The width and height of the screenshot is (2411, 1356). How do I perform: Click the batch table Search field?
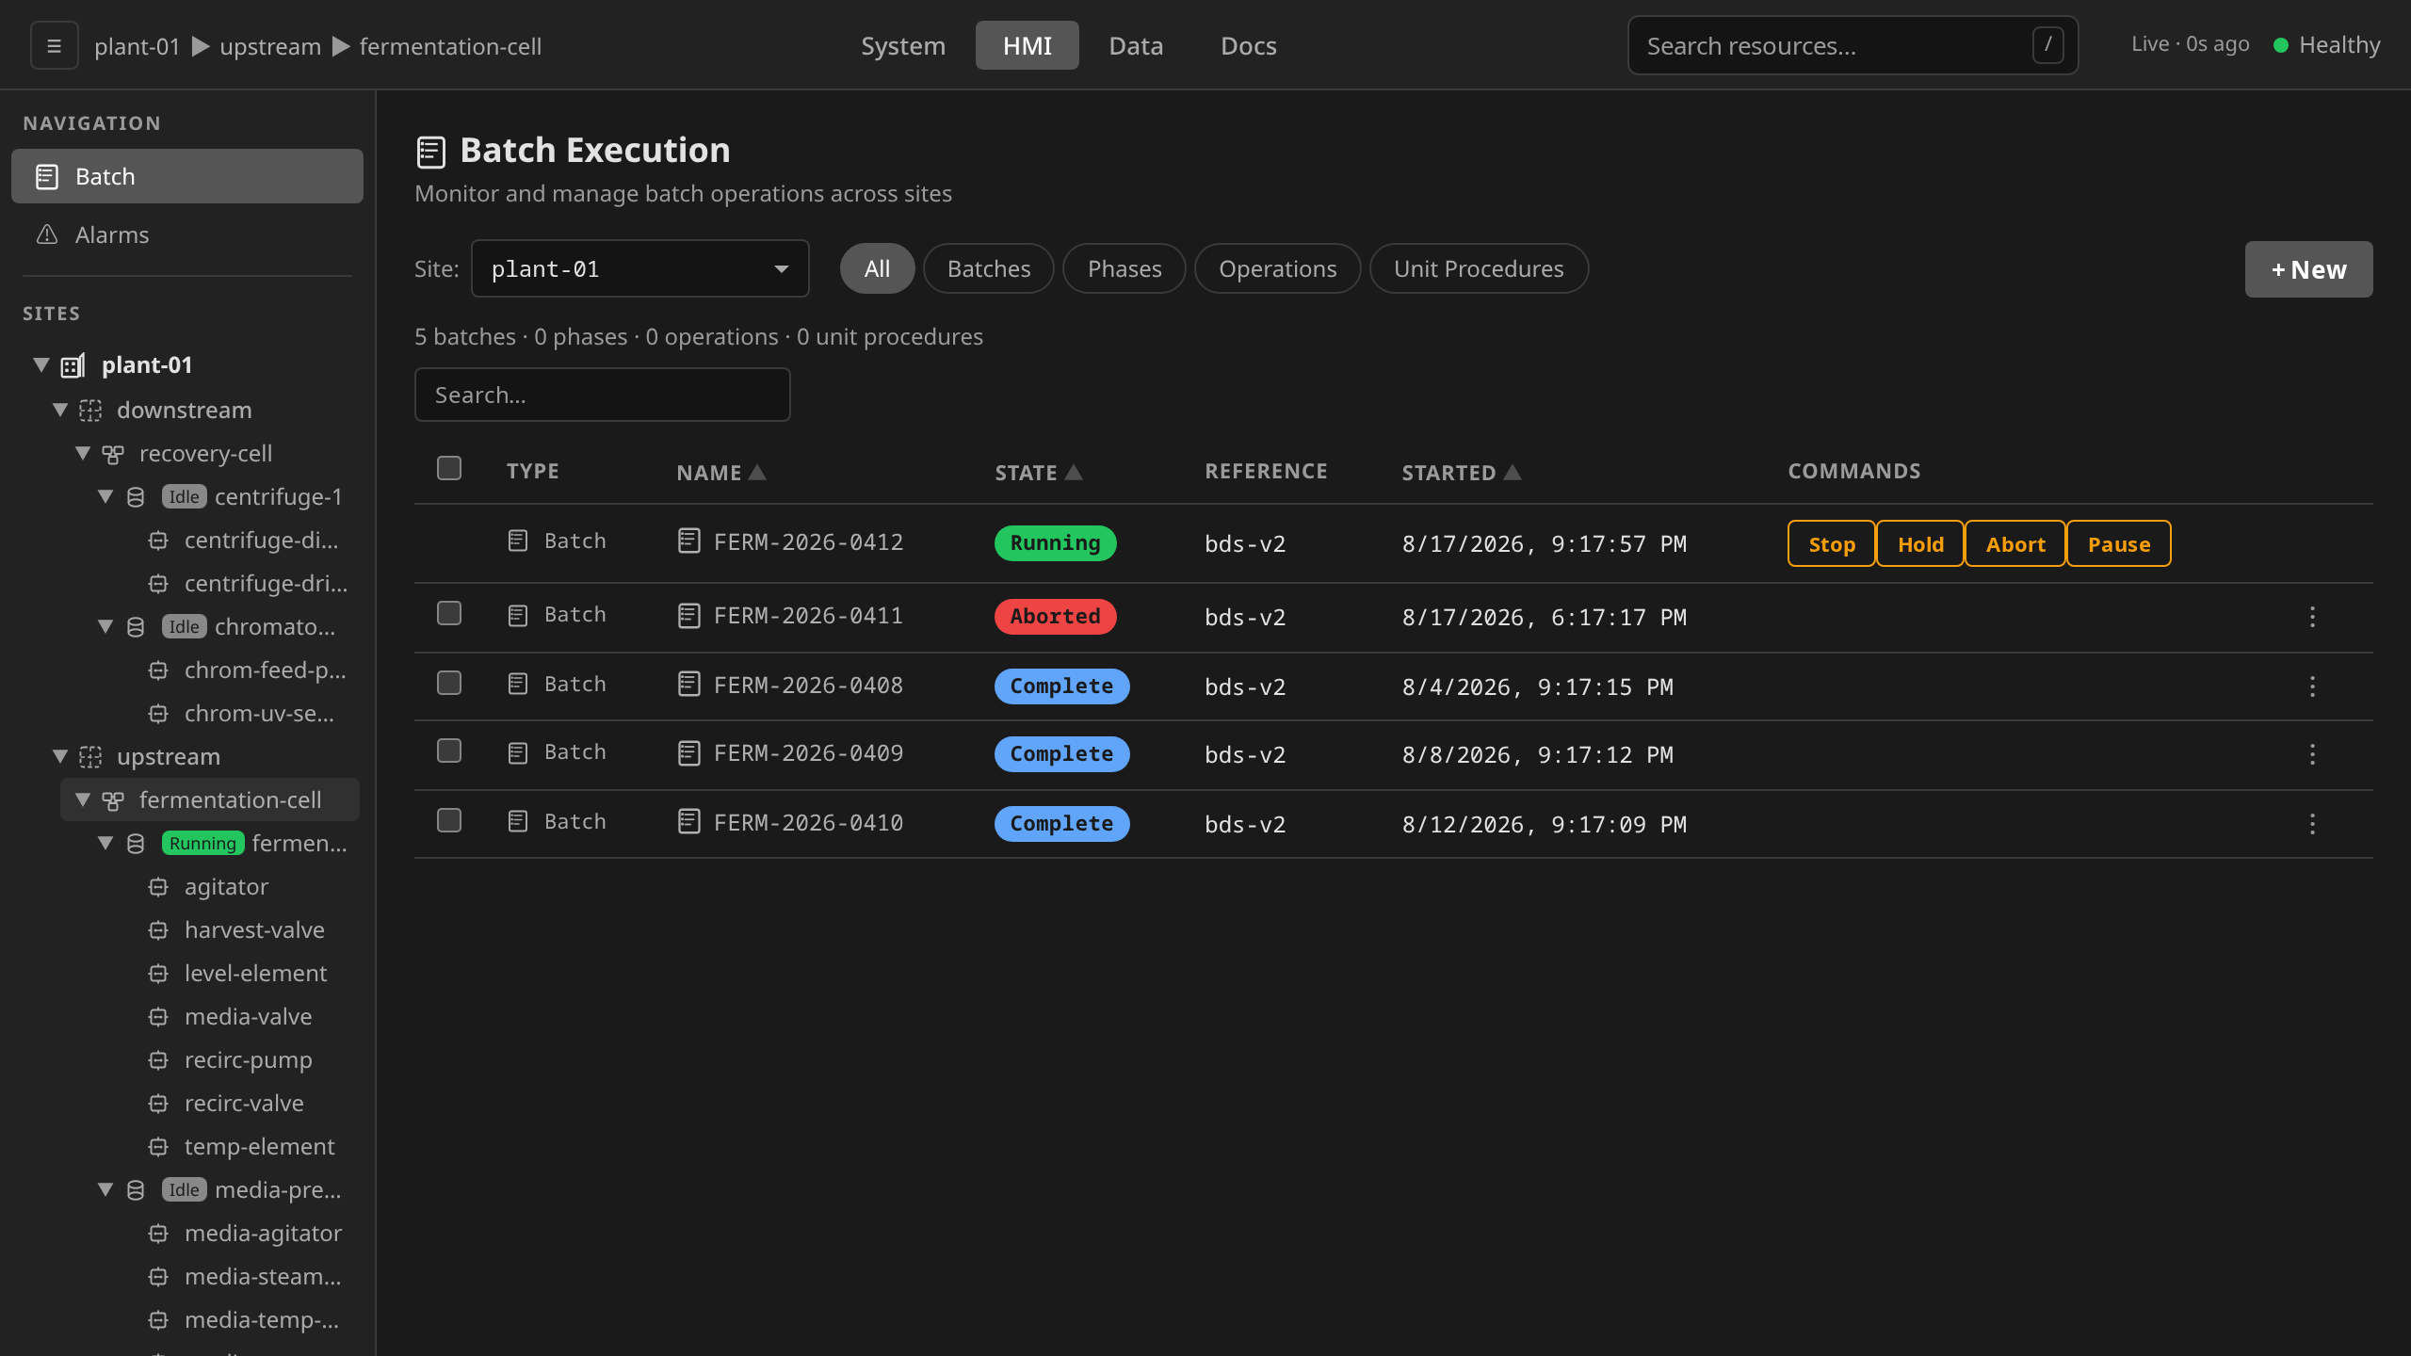coord(603,395)
